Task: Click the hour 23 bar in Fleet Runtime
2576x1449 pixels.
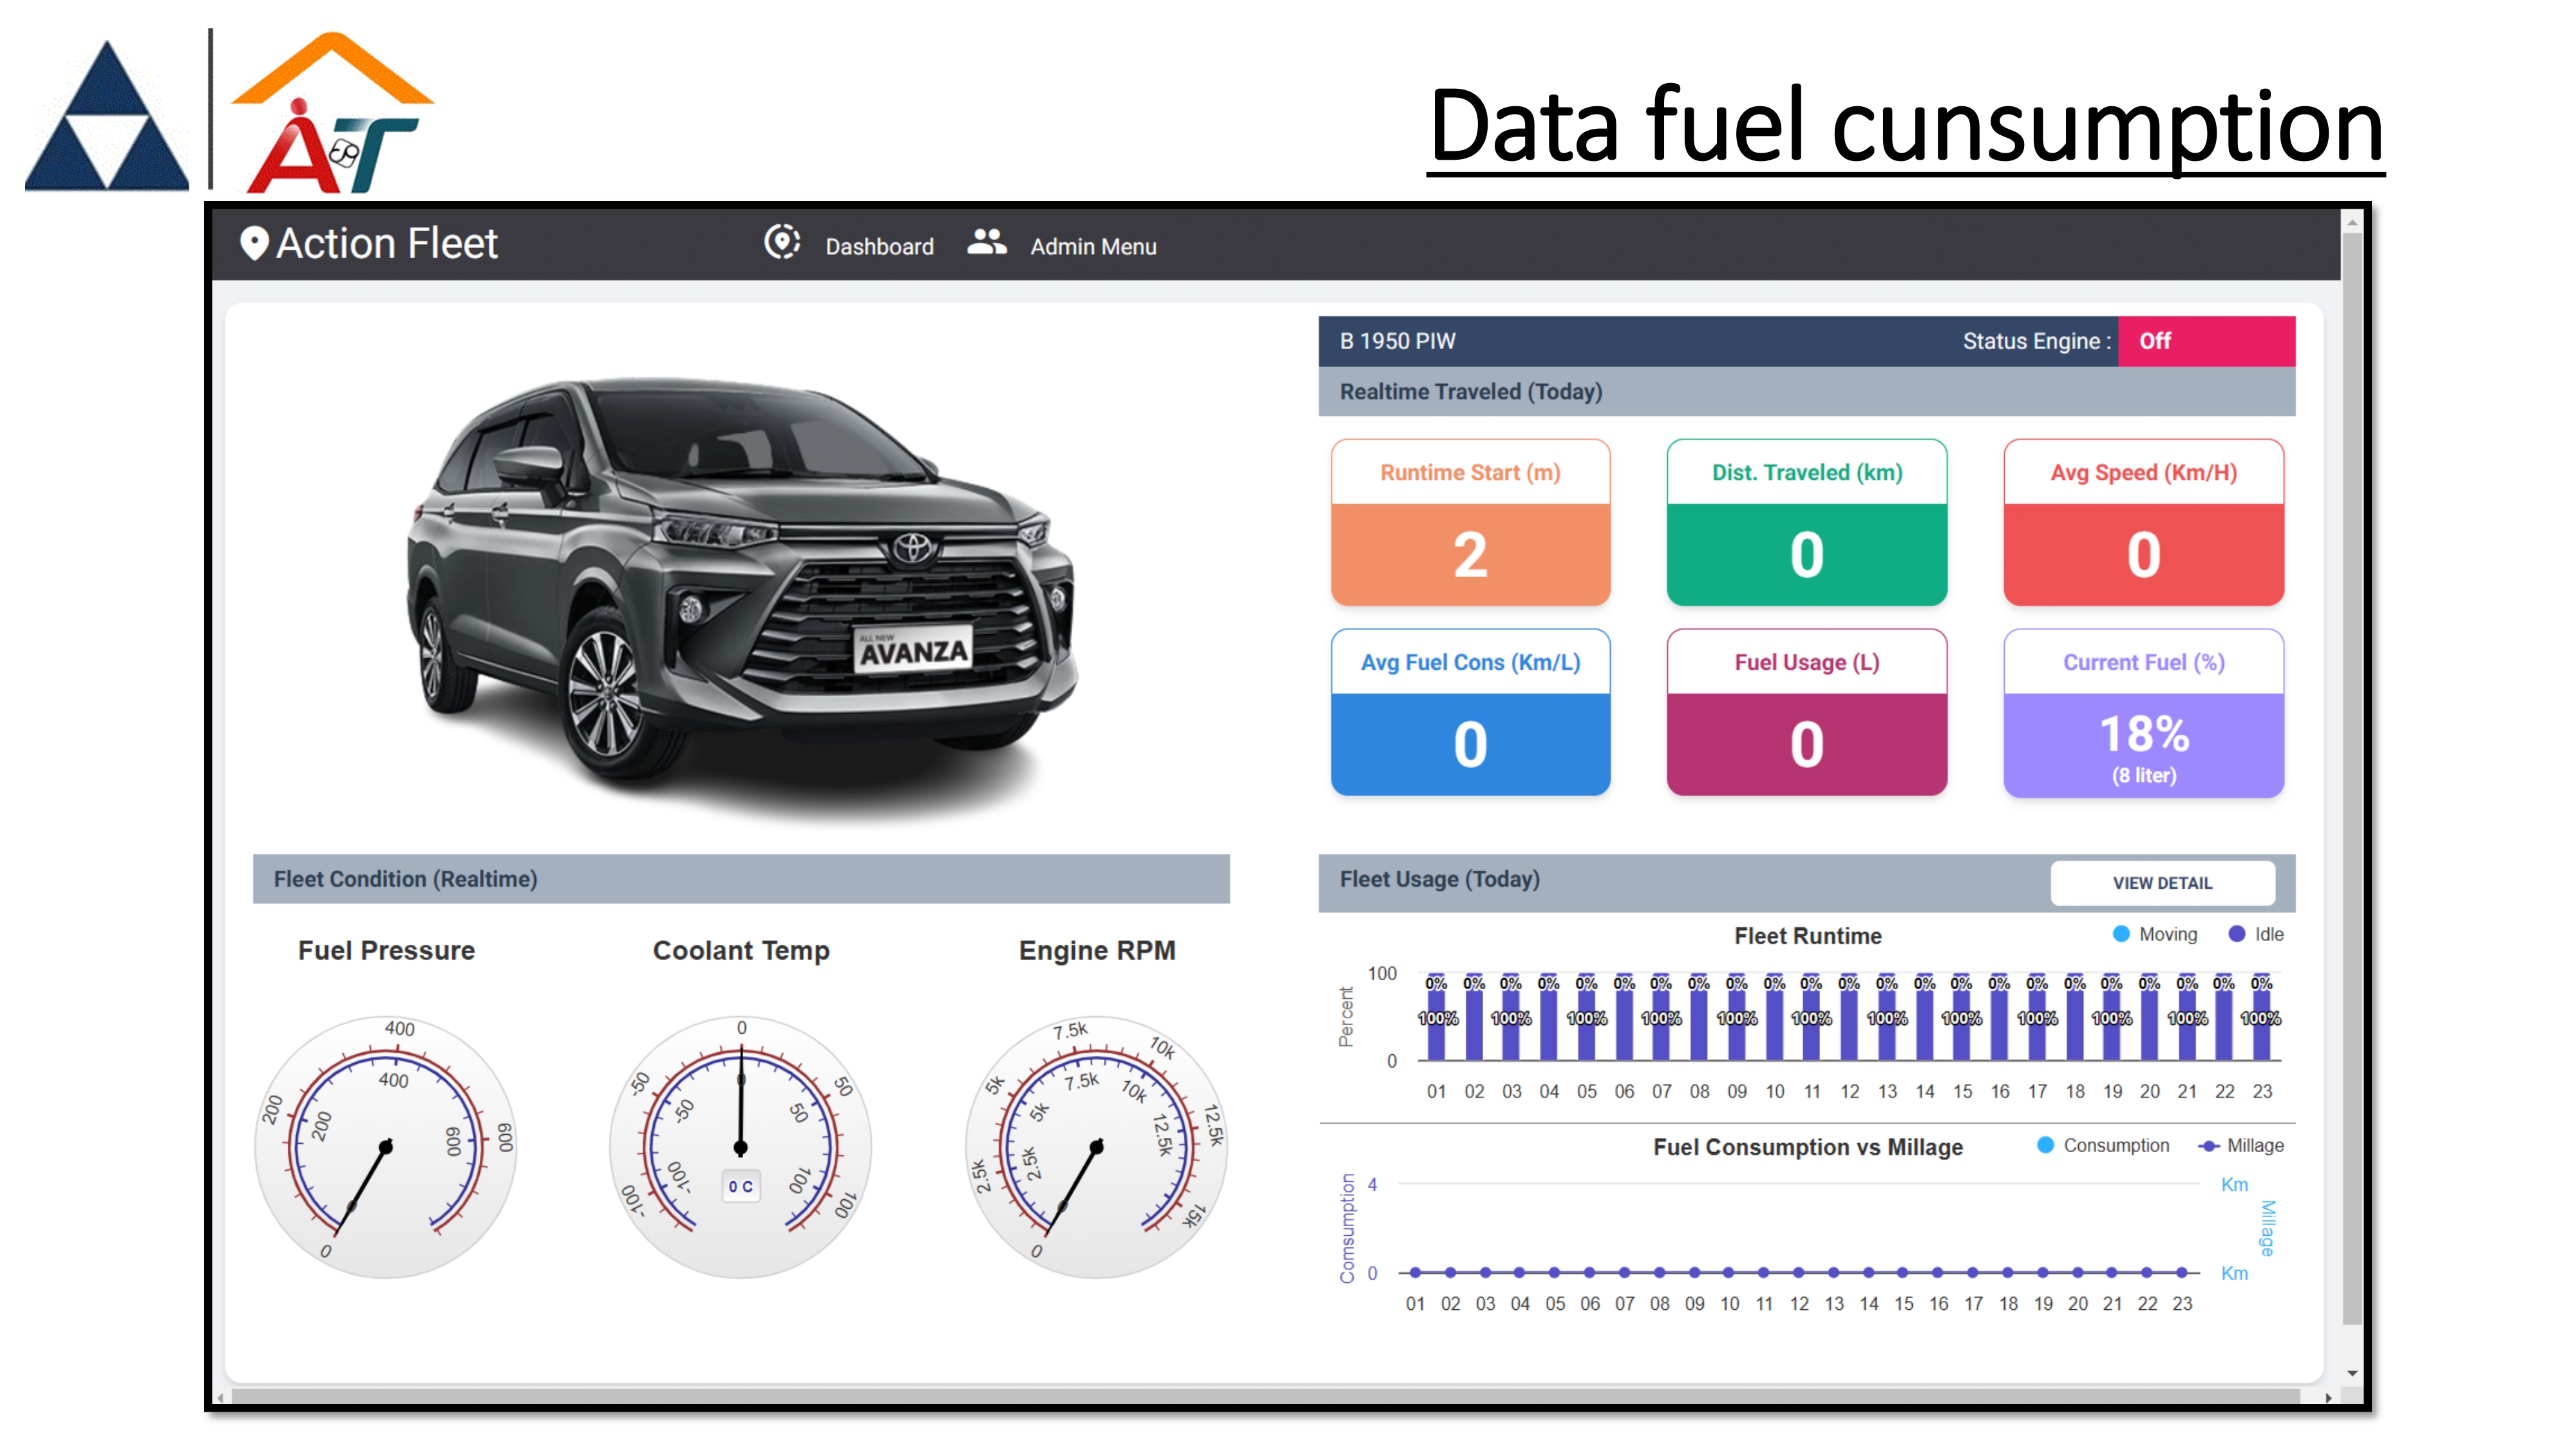Action: [2261, 1016]
